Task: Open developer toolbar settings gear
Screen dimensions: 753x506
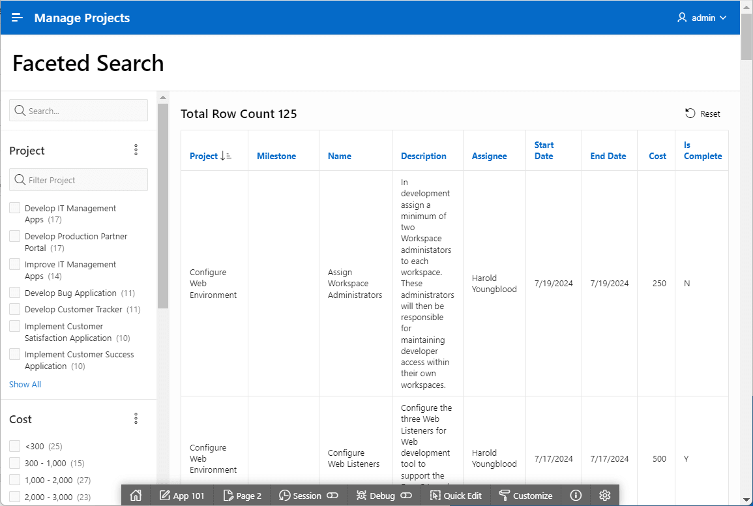Action: 604,496
